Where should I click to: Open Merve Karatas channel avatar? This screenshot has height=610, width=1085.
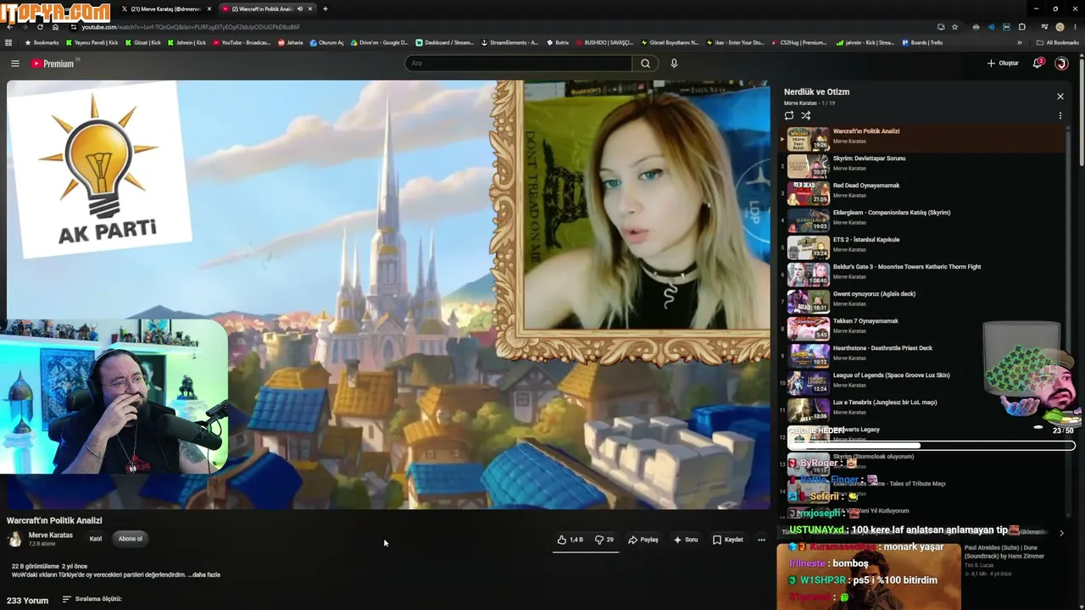[x=14, y=539]
